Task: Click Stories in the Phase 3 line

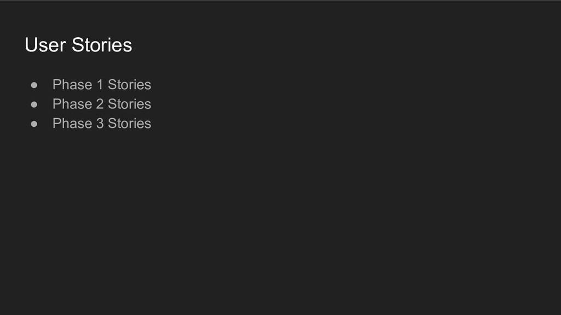Action: tap(129, 123)
